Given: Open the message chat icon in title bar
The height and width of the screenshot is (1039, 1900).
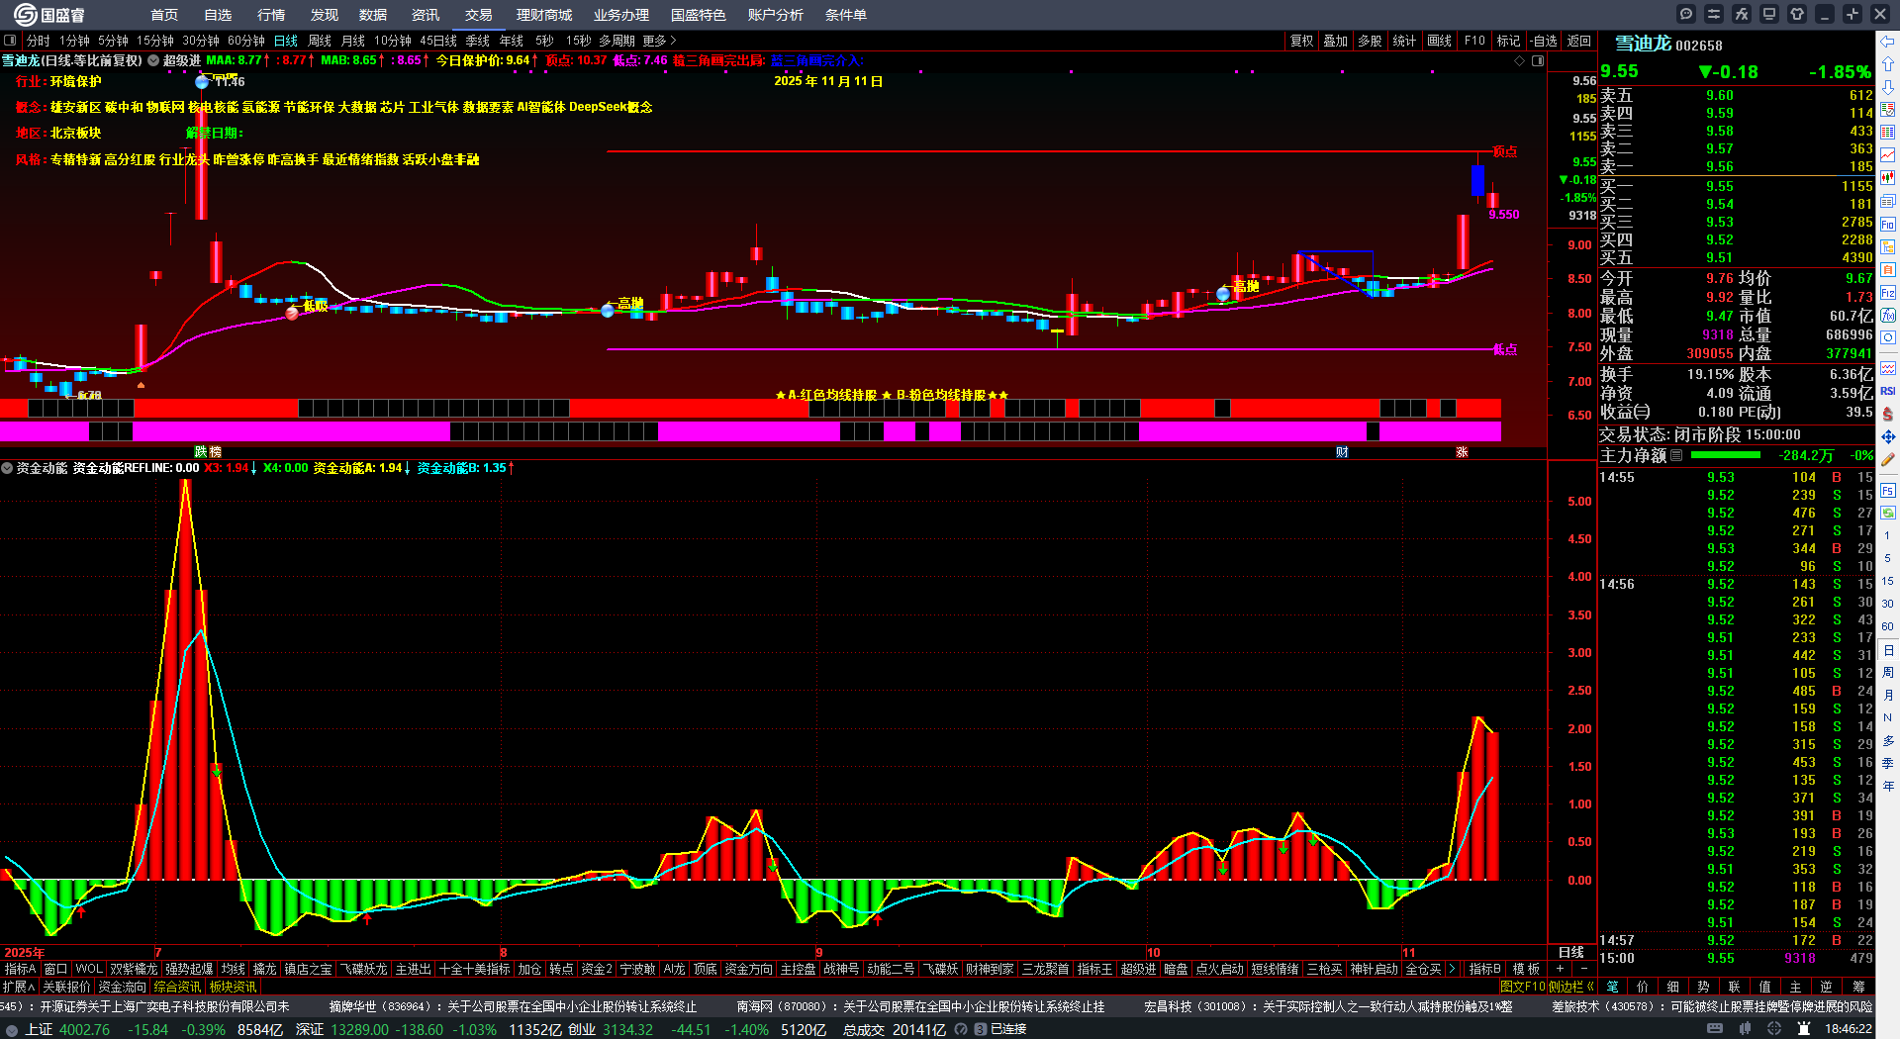Looking at the screenshot, I should tap(1686, 14).
